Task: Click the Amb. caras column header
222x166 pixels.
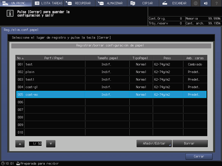Action: 195,58
